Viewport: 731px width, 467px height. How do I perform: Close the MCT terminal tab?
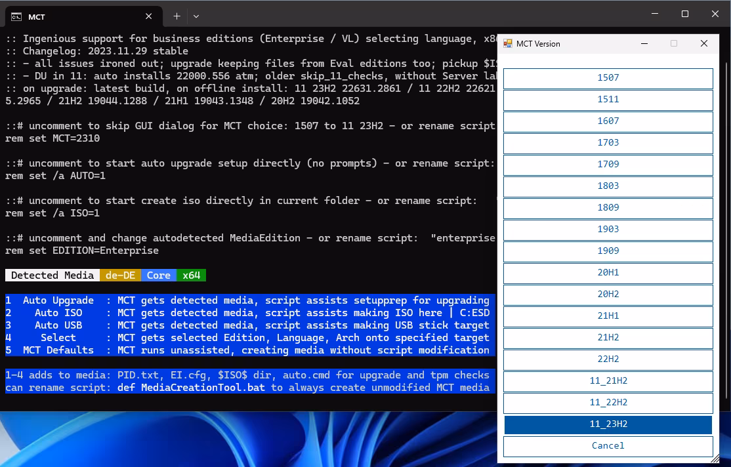pos(149,16)
